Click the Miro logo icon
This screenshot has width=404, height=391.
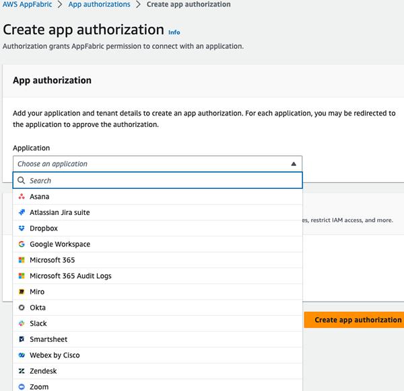coord(22,292)
